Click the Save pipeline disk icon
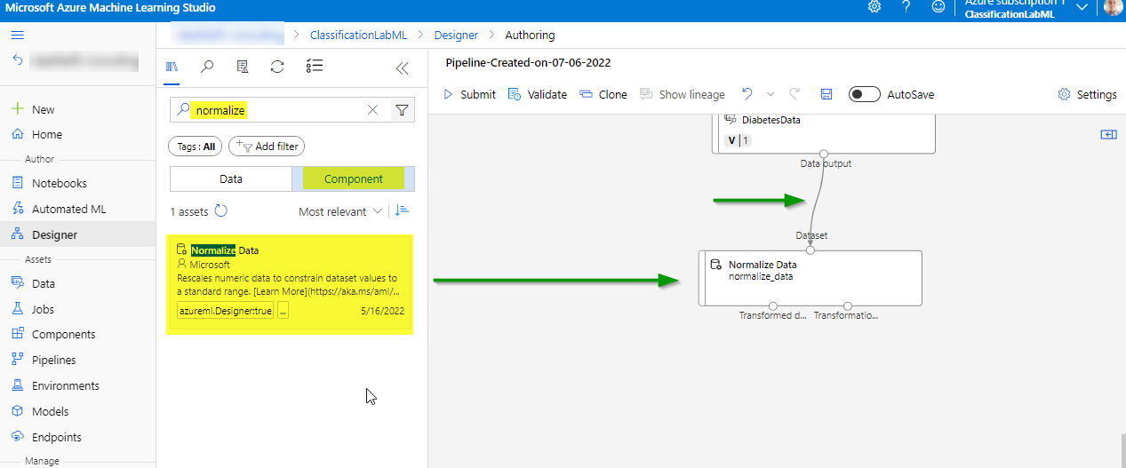 (826, 94)
